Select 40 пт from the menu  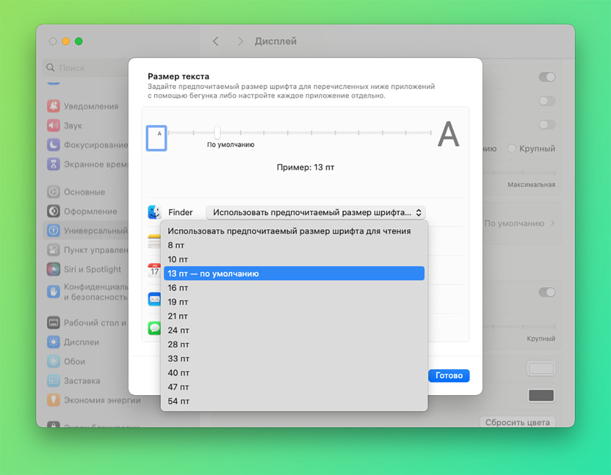294,373
